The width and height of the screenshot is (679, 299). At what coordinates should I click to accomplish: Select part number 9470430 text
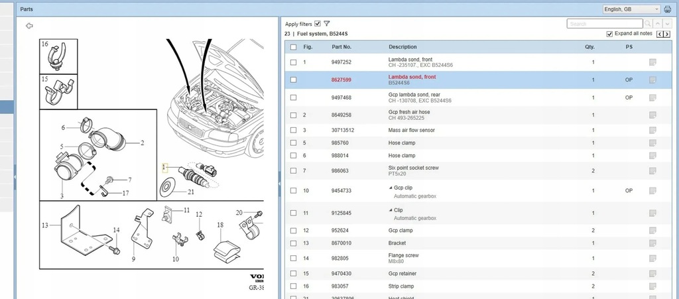pos(341,274)
